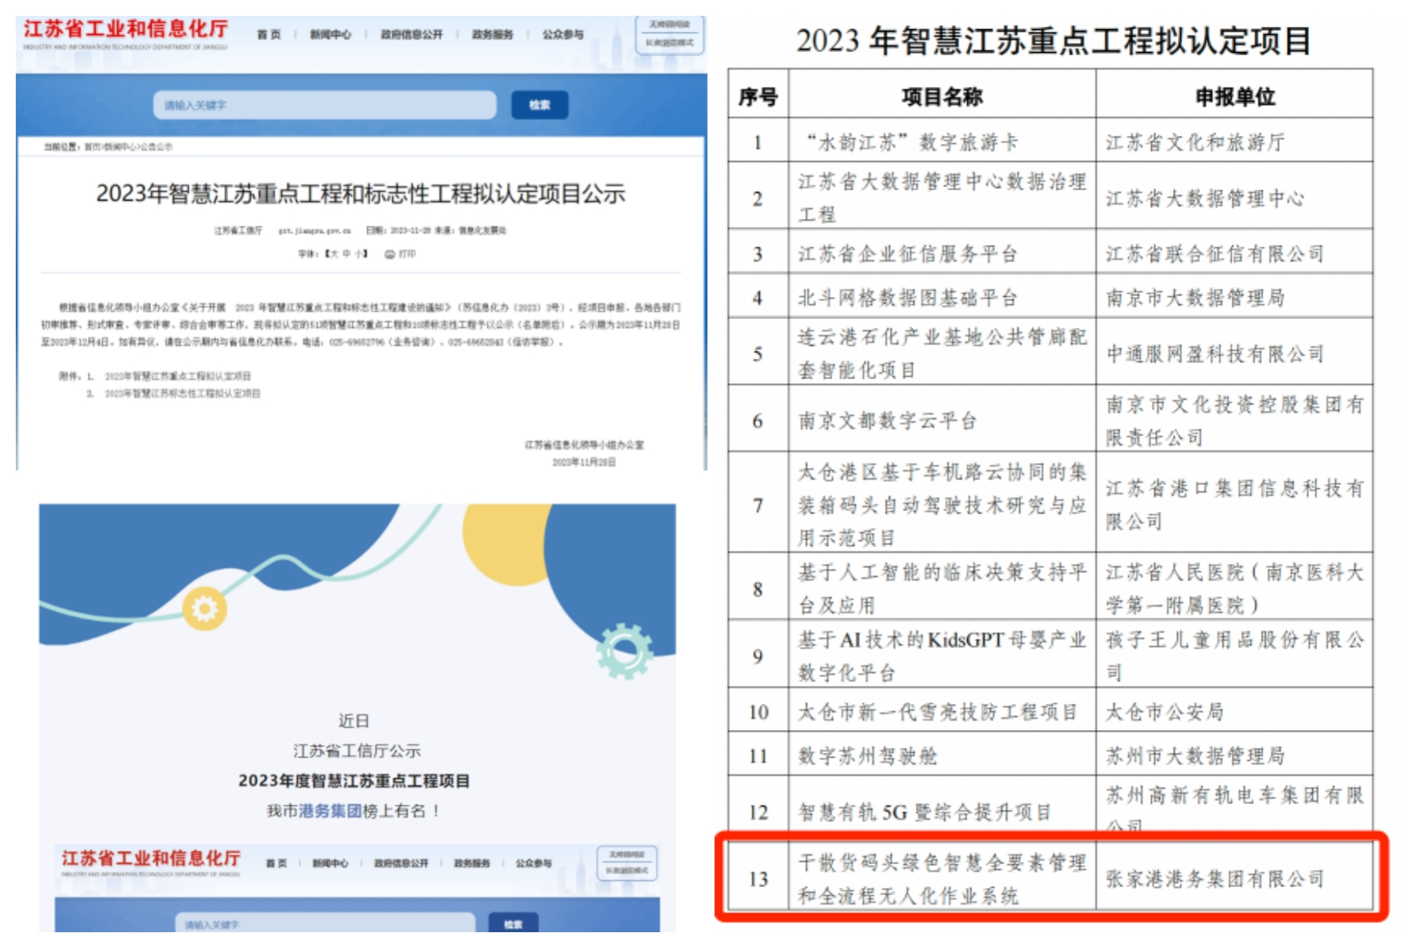Enable 无障碍阅读 mode on the 公示 article page
This screenshot has width=1422, height=948.
[669, 24]
